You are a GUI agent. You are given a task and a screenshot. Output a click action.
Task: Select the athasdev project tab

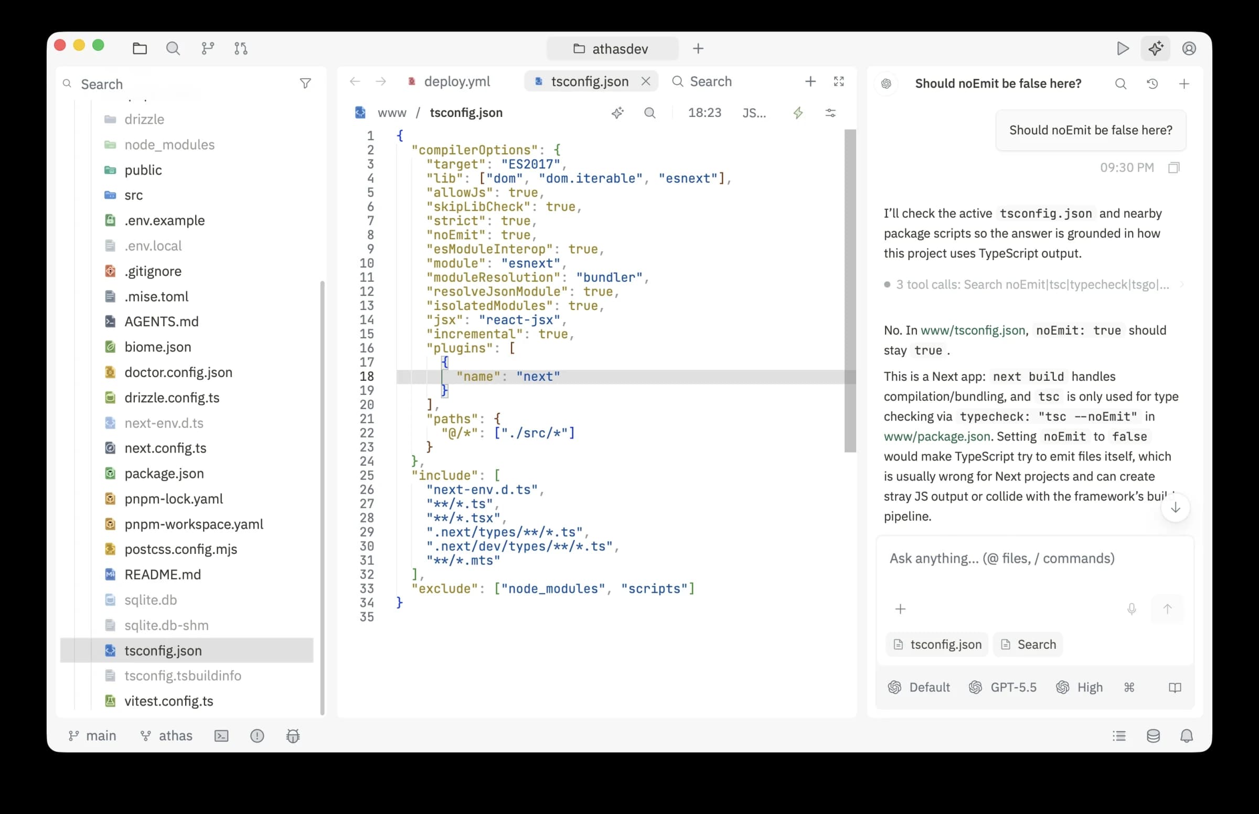tap(612, 49)
